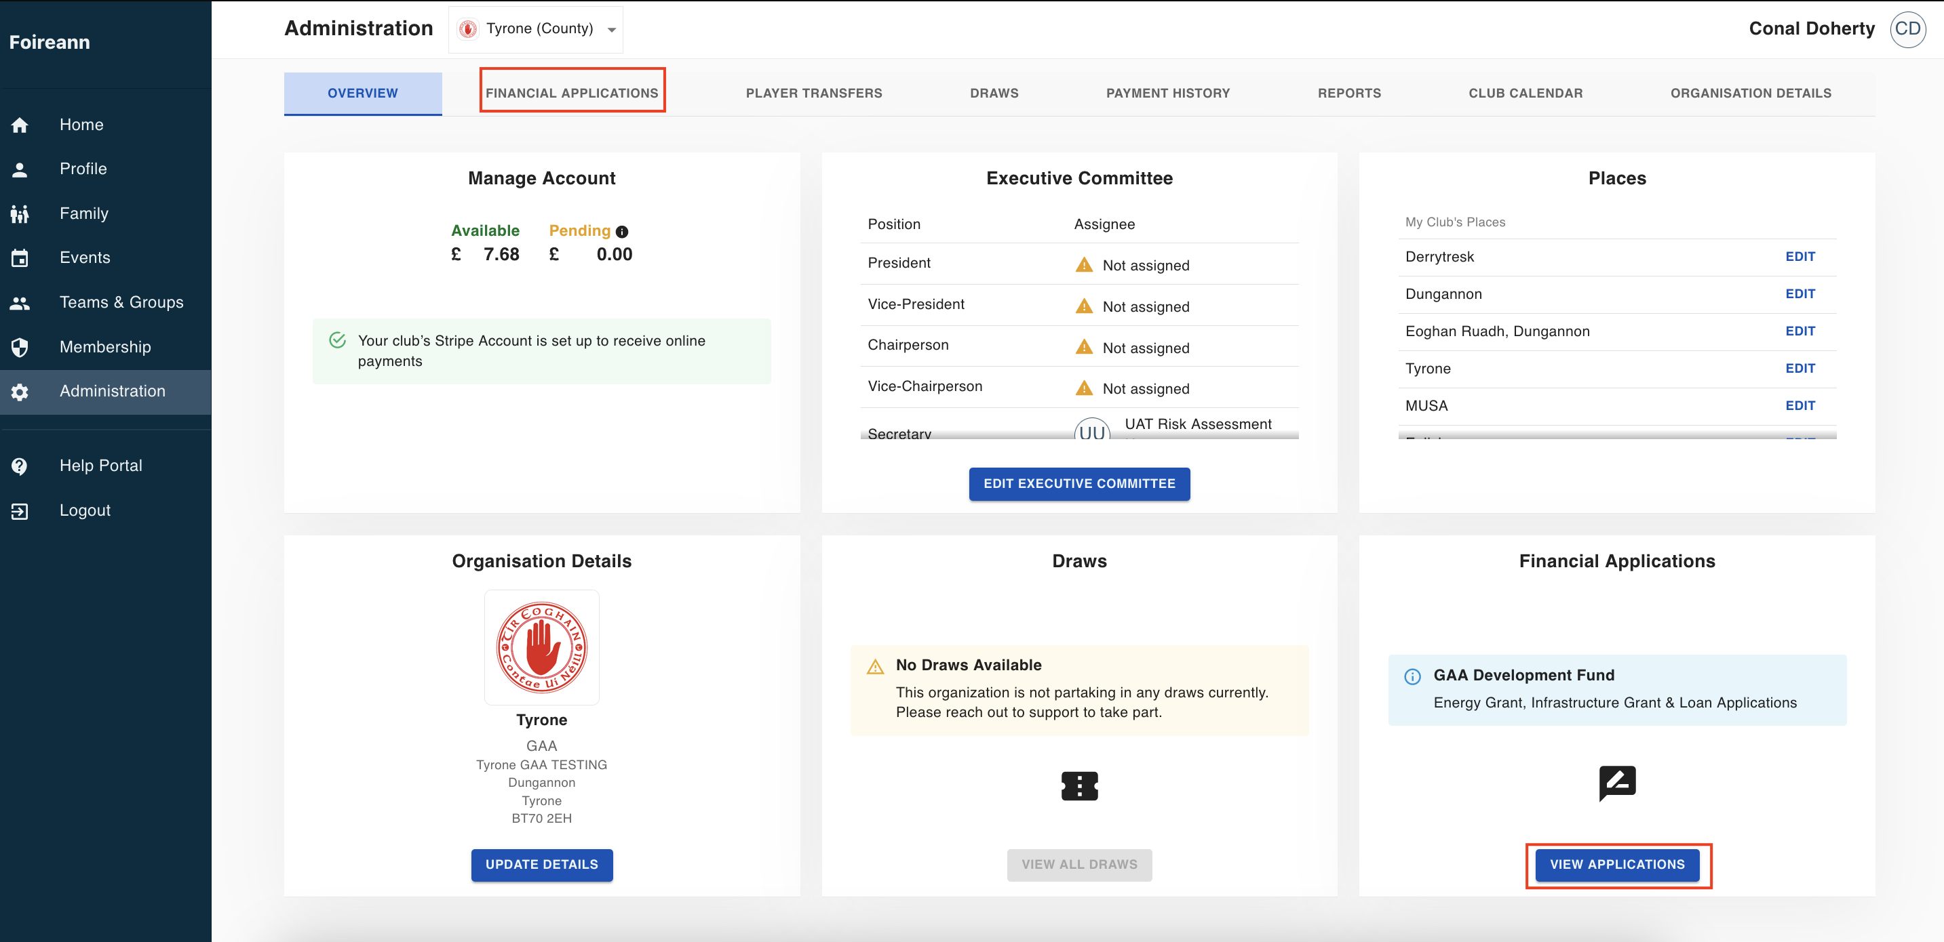This screenshot has height=942, width=1944.
Task: Open the Draws tab
Action: pos(994,94)
